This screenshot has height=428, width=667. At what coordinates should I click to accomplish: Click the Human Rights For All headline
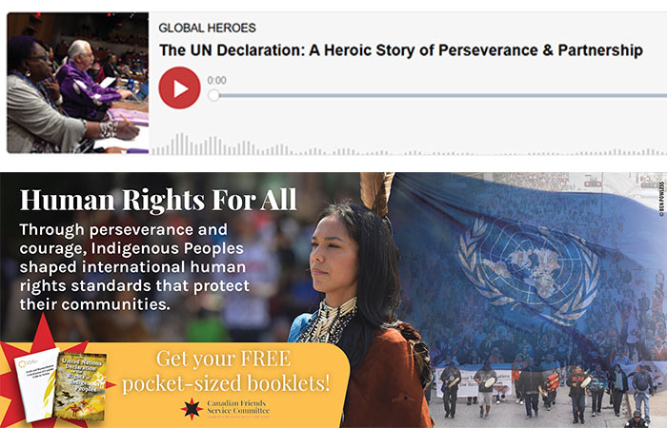(x=158, y=199)
